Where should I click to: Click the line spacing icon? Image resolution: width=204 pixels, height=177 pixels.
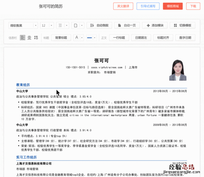[60, 25]
